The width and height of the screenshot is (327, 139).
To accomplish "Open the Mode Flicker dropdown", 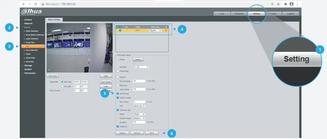I will [x=139, y=114].
